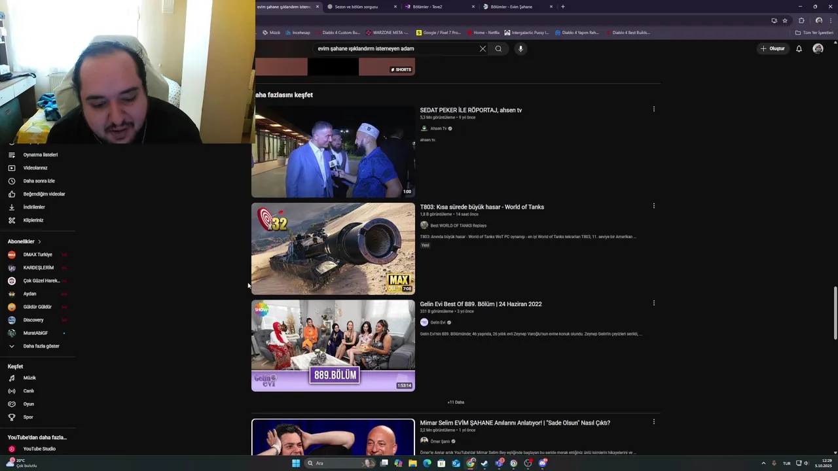Screen dimensions: 838x471
Task: Open Discord from the taskbar
Action: point(543,463)
